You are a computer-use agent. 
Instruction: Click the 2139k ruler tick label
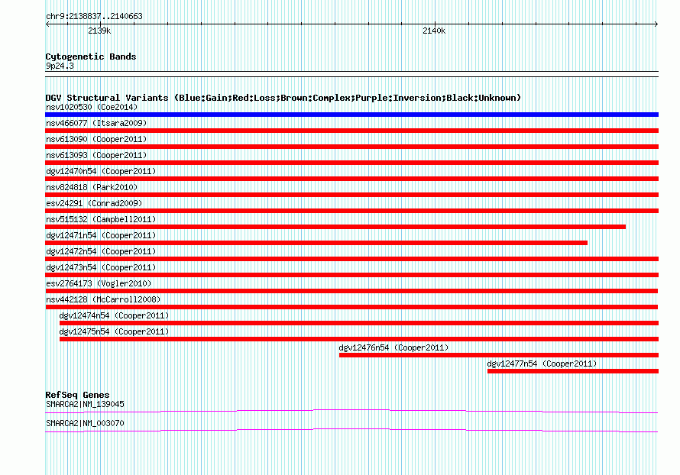[x=99, y=31]
